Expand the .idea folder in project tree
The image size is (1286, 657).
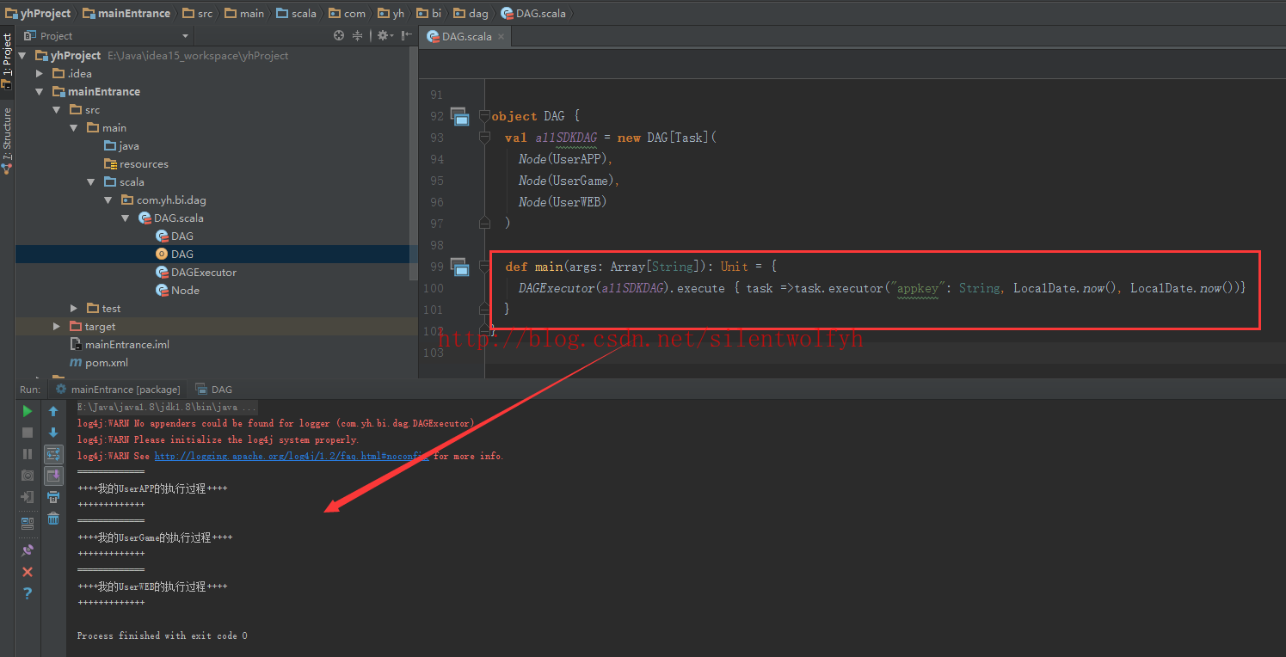pyautogui.click(x=40, y=74)
